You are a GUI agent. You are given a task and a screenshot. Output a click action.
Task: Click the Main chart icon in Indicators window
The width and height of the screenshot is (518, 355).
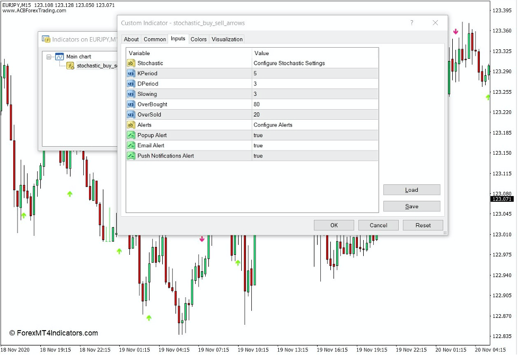tap(59, 57)
